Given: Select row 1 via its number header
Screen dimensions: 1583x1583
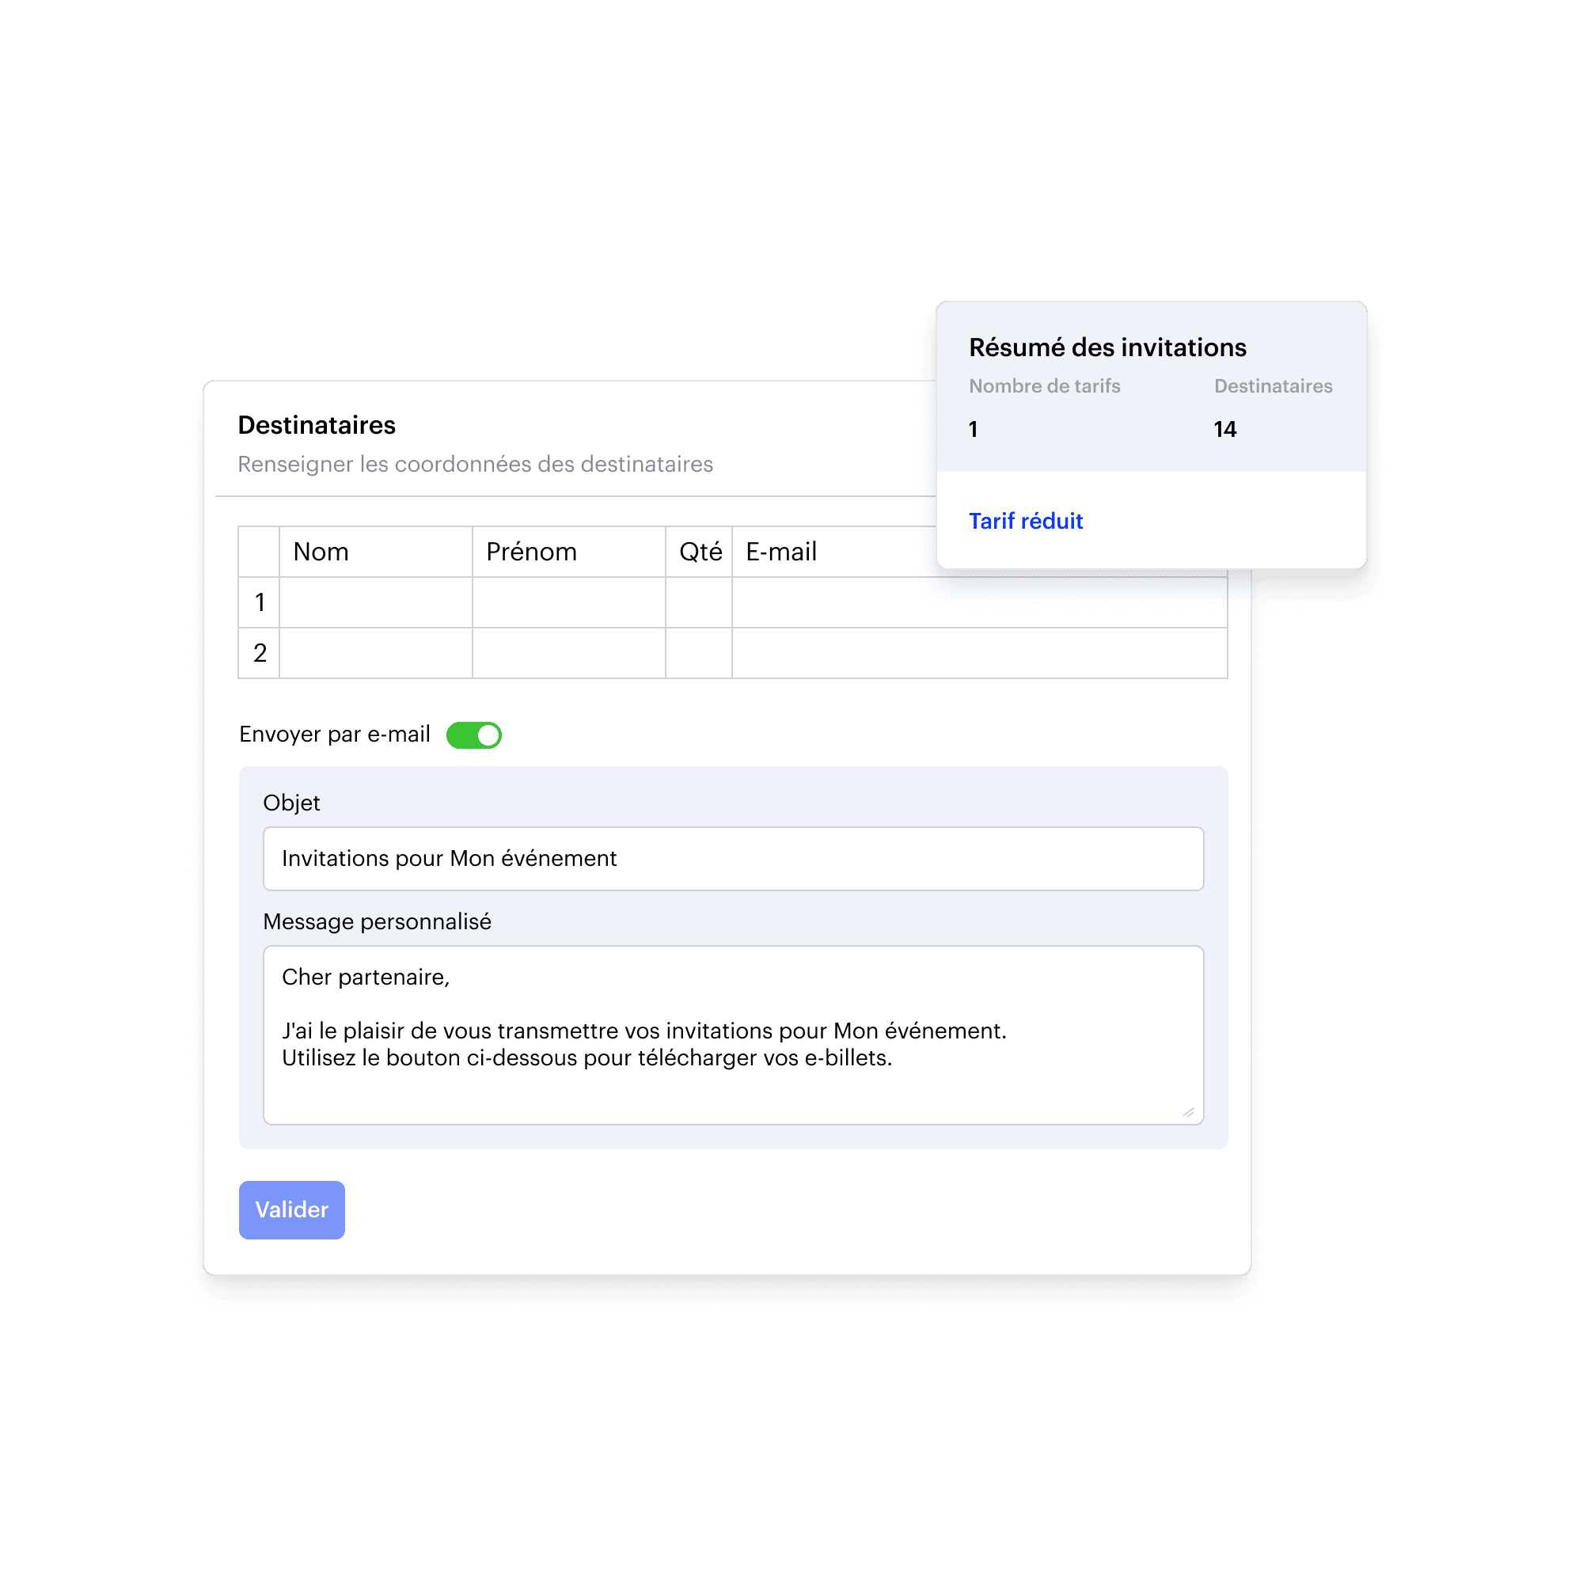Looking at the screenshot, I should tap(259, 602).
